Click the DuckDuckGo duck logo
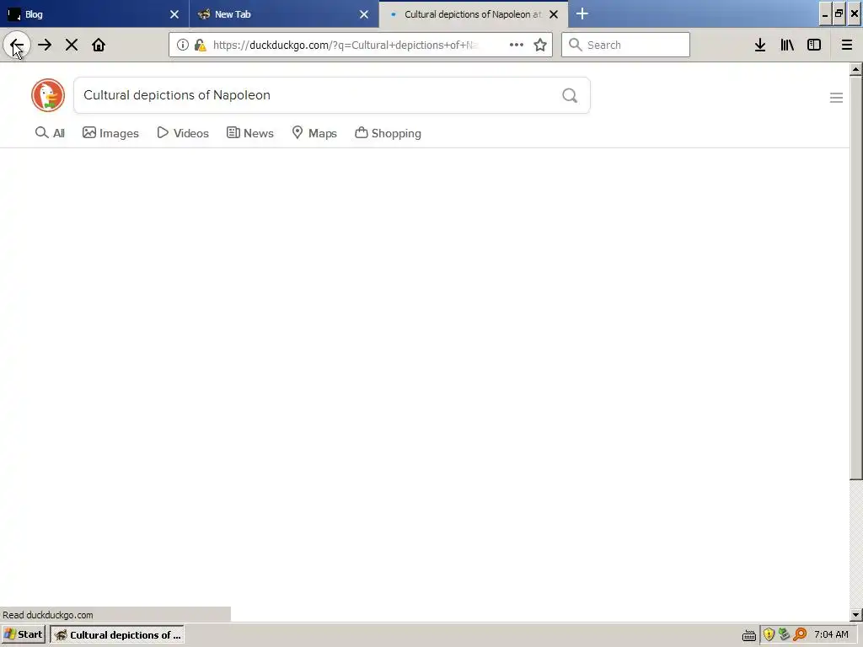Image resolution: width=863 pixels, height=647 pixels. [x=48, y=95]
